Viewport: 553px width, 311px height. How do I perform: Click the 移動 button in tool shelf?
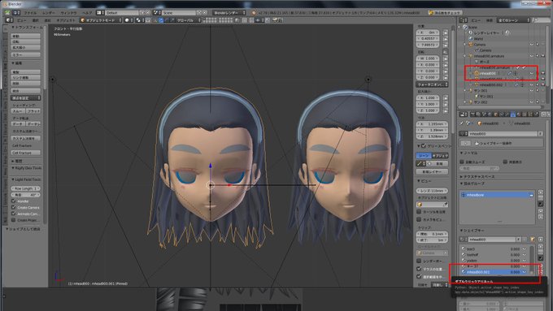(26, 36)
